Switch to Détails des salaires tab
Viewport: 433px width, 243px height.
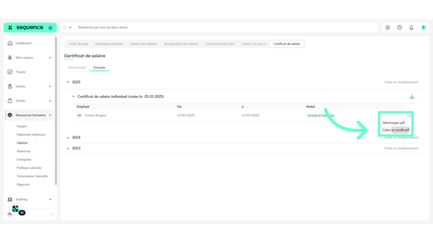143,44
